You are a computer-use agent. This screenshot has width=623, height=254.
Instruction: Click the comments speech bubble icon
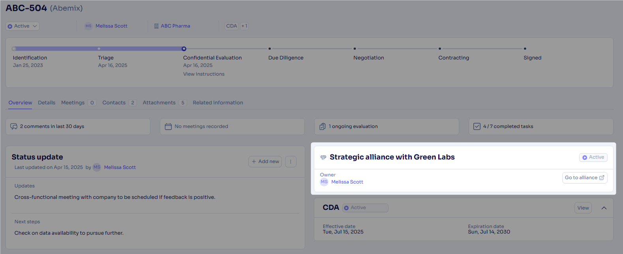tap(14, 126)
